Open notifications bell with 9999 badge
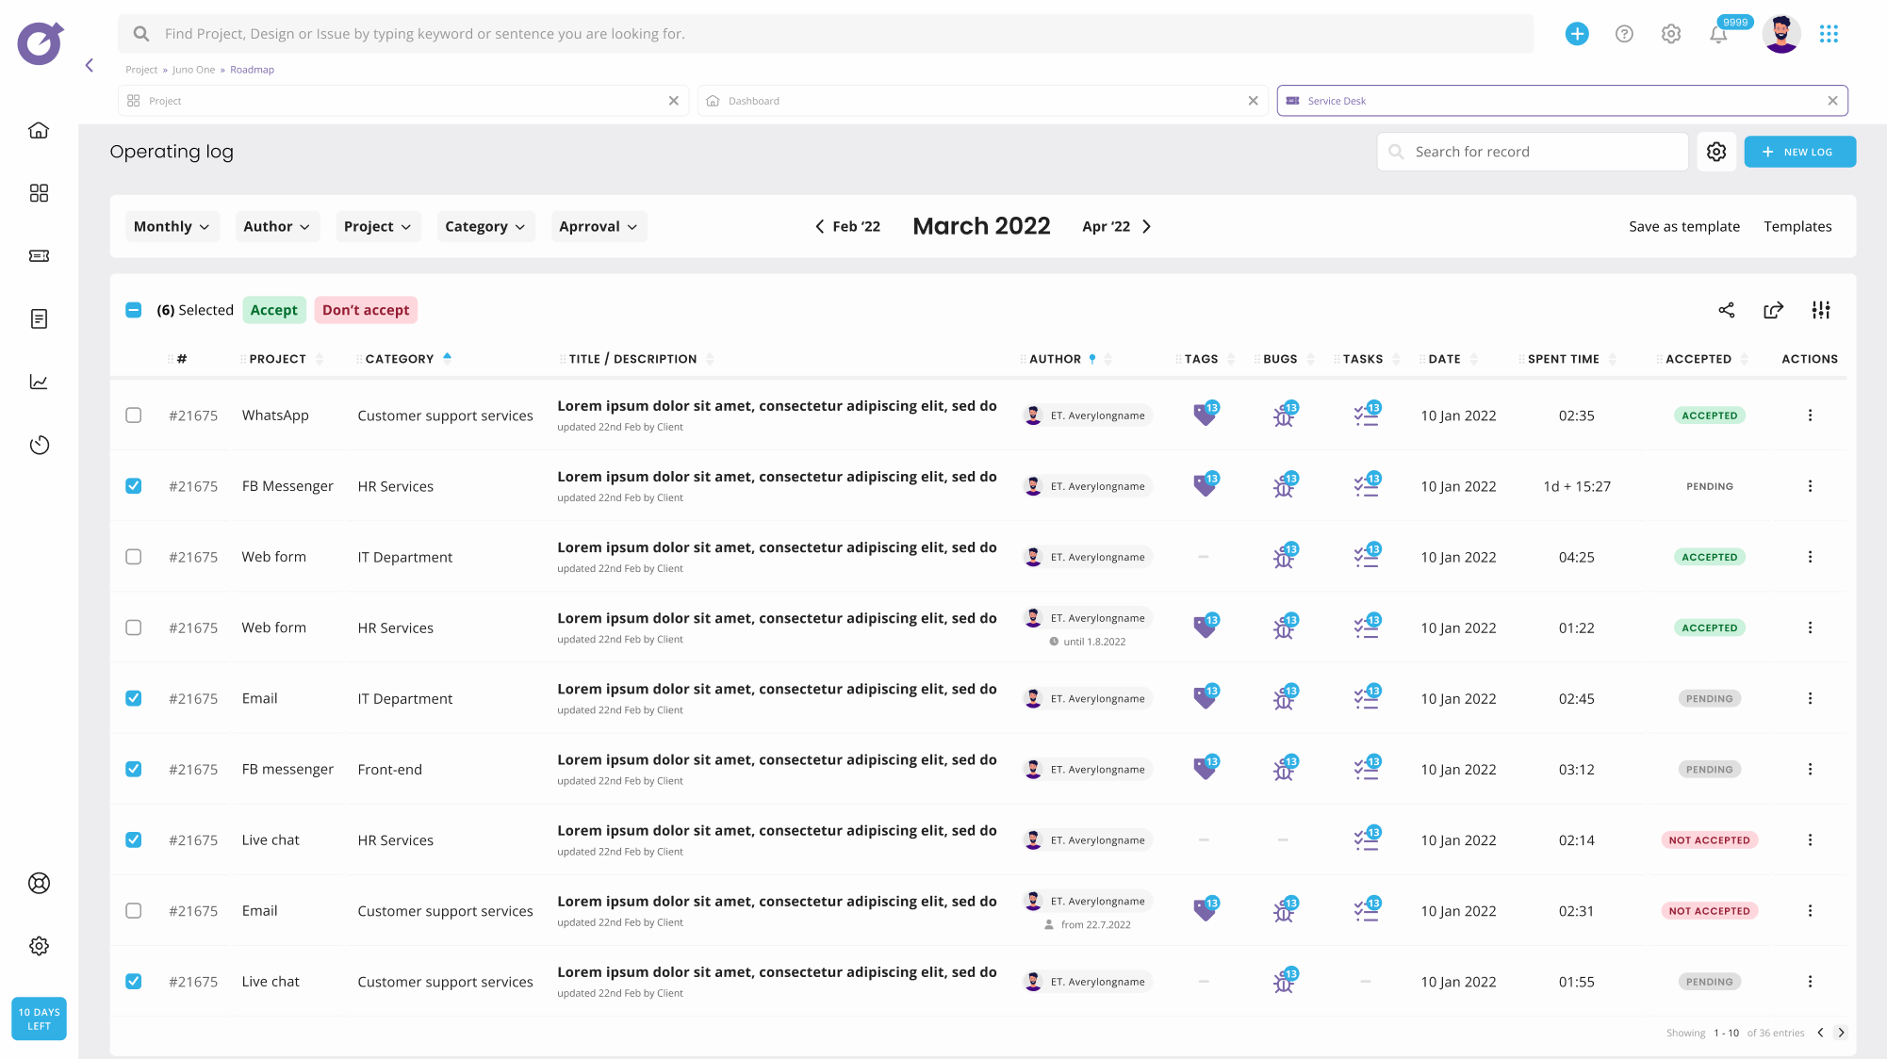The image size is (1887, 1059). [1718, 34]
